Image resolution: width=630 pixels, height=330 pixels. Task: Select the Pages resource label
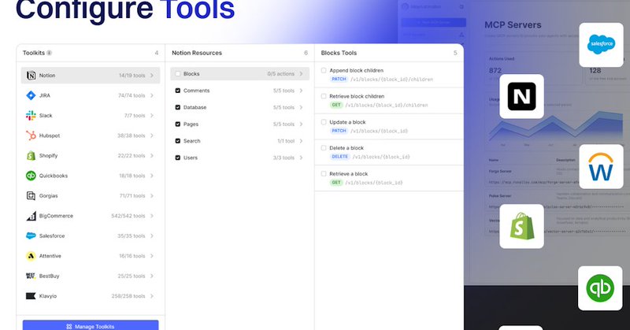pos(191,124)
